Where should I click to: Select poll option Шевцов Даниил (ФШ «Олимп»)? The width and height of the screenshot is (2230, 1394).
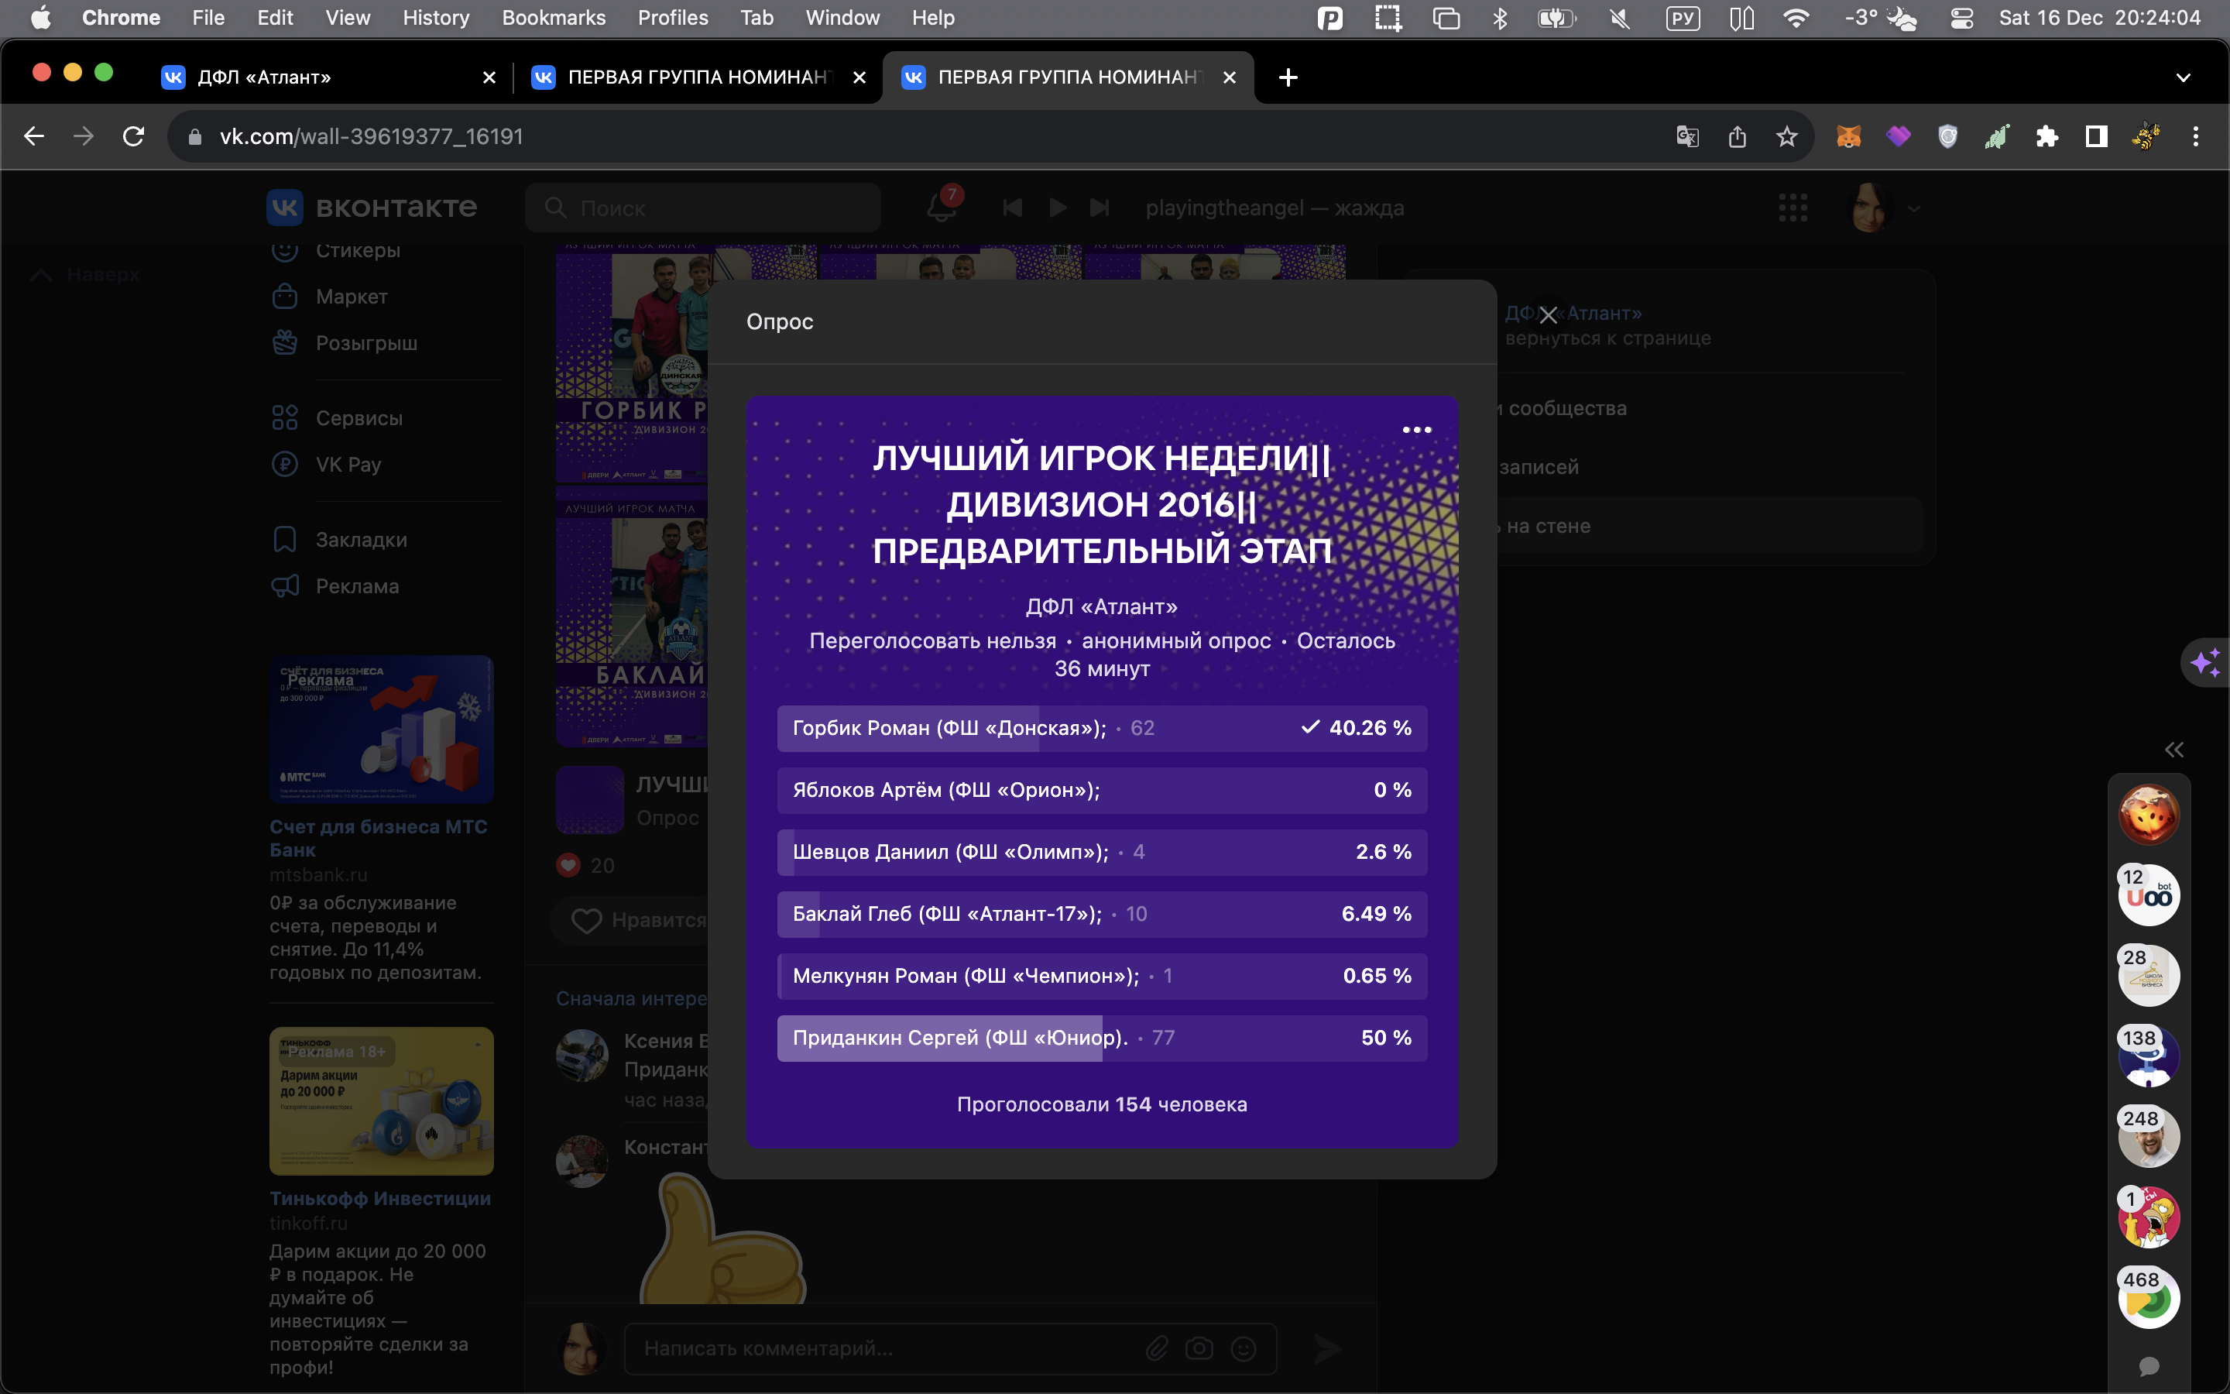(1102, 852)
